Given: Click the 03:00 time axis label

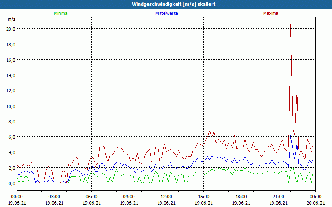Looking at the screenshot, I should 54,197.
